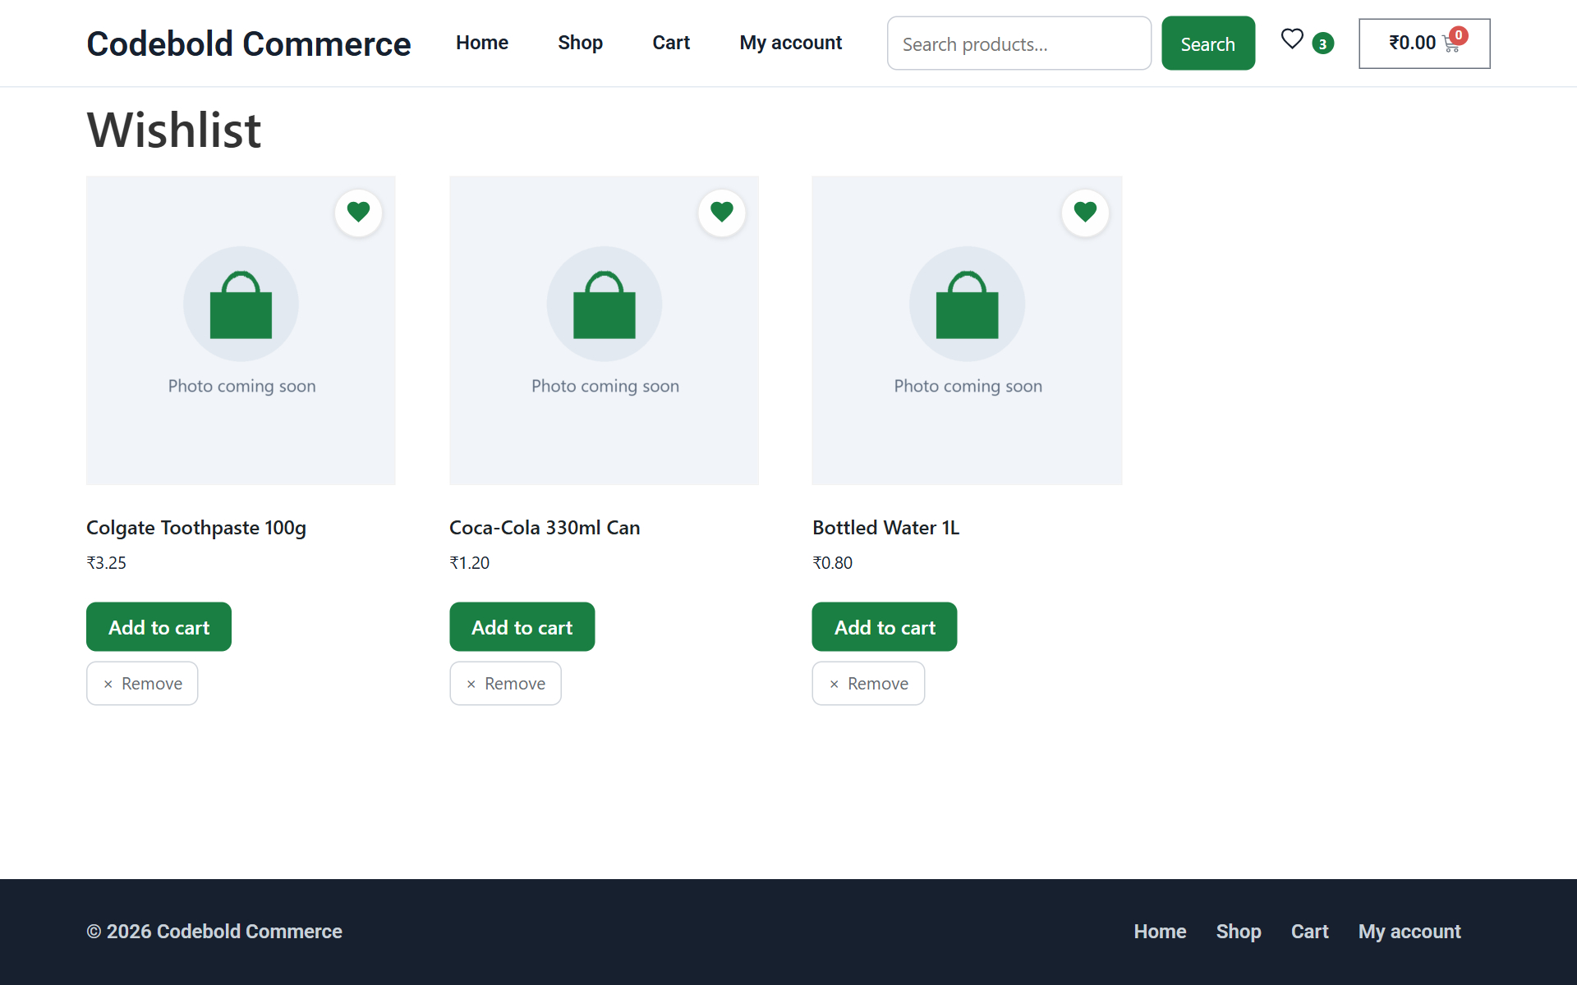The image size is (1577, 985).
Task: Click the Wishlist page heading
Action: click(174, 130)
